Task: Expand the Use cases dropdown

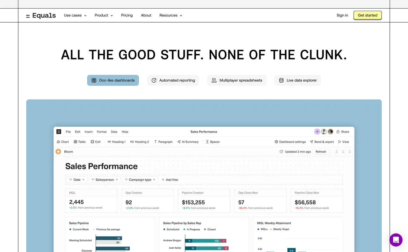Action: coord(75,15)
